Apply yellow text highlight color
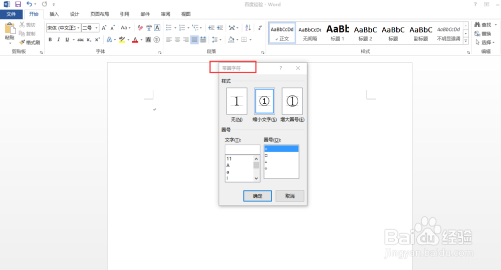 coord(122,39)
